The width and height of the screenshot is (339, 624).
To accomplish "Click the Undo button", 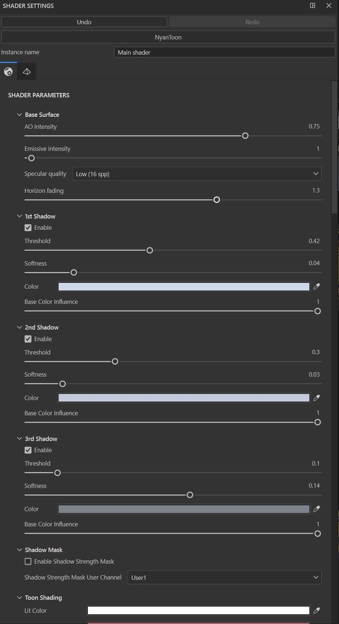I will coord(84,22).
